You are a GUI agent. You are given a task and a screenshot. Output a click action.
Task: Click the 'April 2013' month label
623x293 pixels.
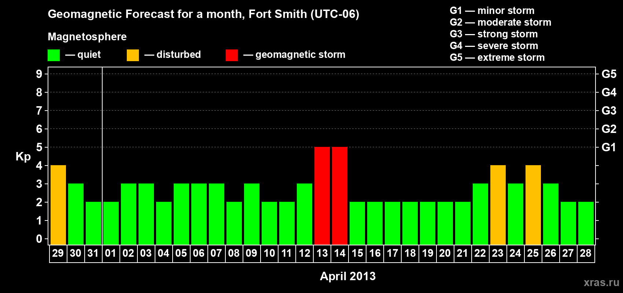click(348, 276)
